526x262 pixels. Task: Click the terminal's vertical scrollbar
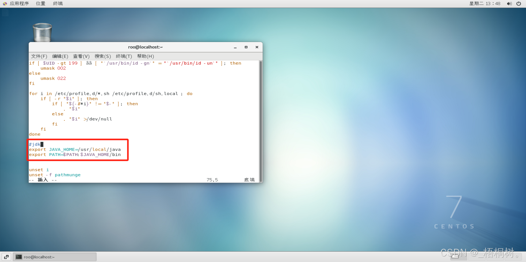261,121
